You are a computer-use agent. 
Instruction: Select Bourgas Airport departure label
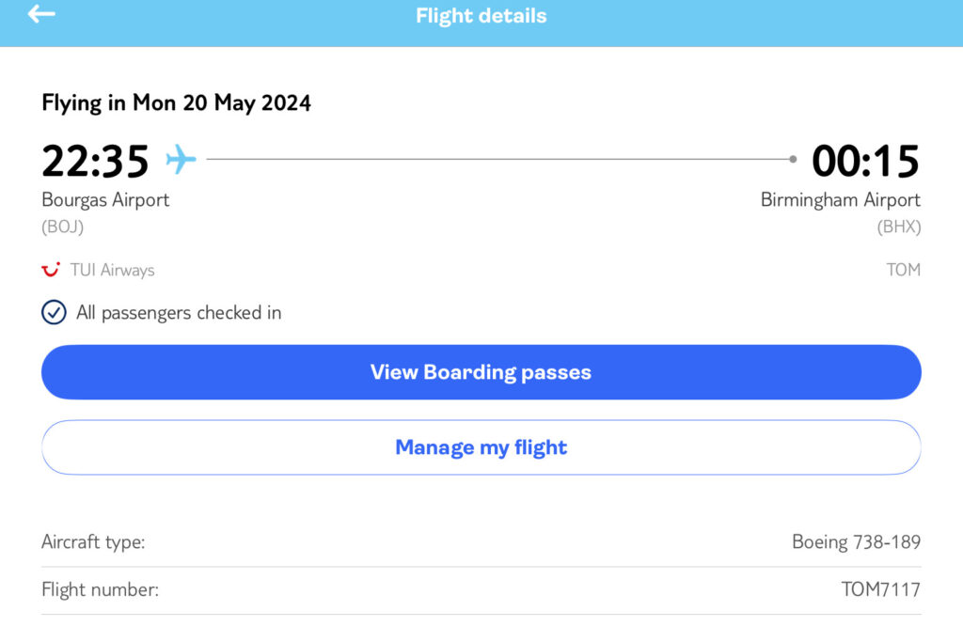click(x=105, y=200)
